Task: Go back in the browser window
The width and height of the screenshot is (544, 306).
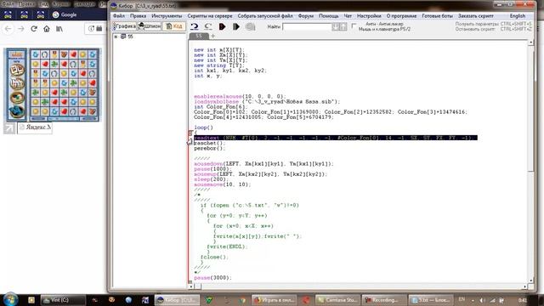Action: 8,29
